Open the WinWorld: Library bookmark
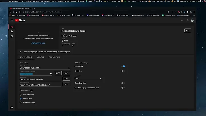This screenshot has width=206, height=116. (x=64, y=15)
